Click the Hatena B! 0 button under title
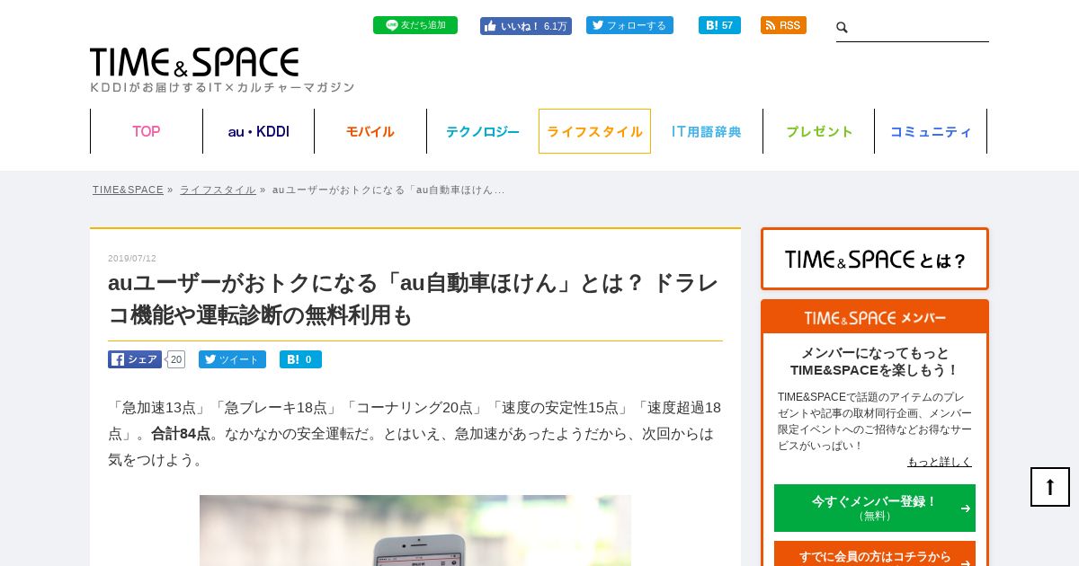Image resolution: width=1079 pixels, height=566 pixels. (x=300, y=359)
